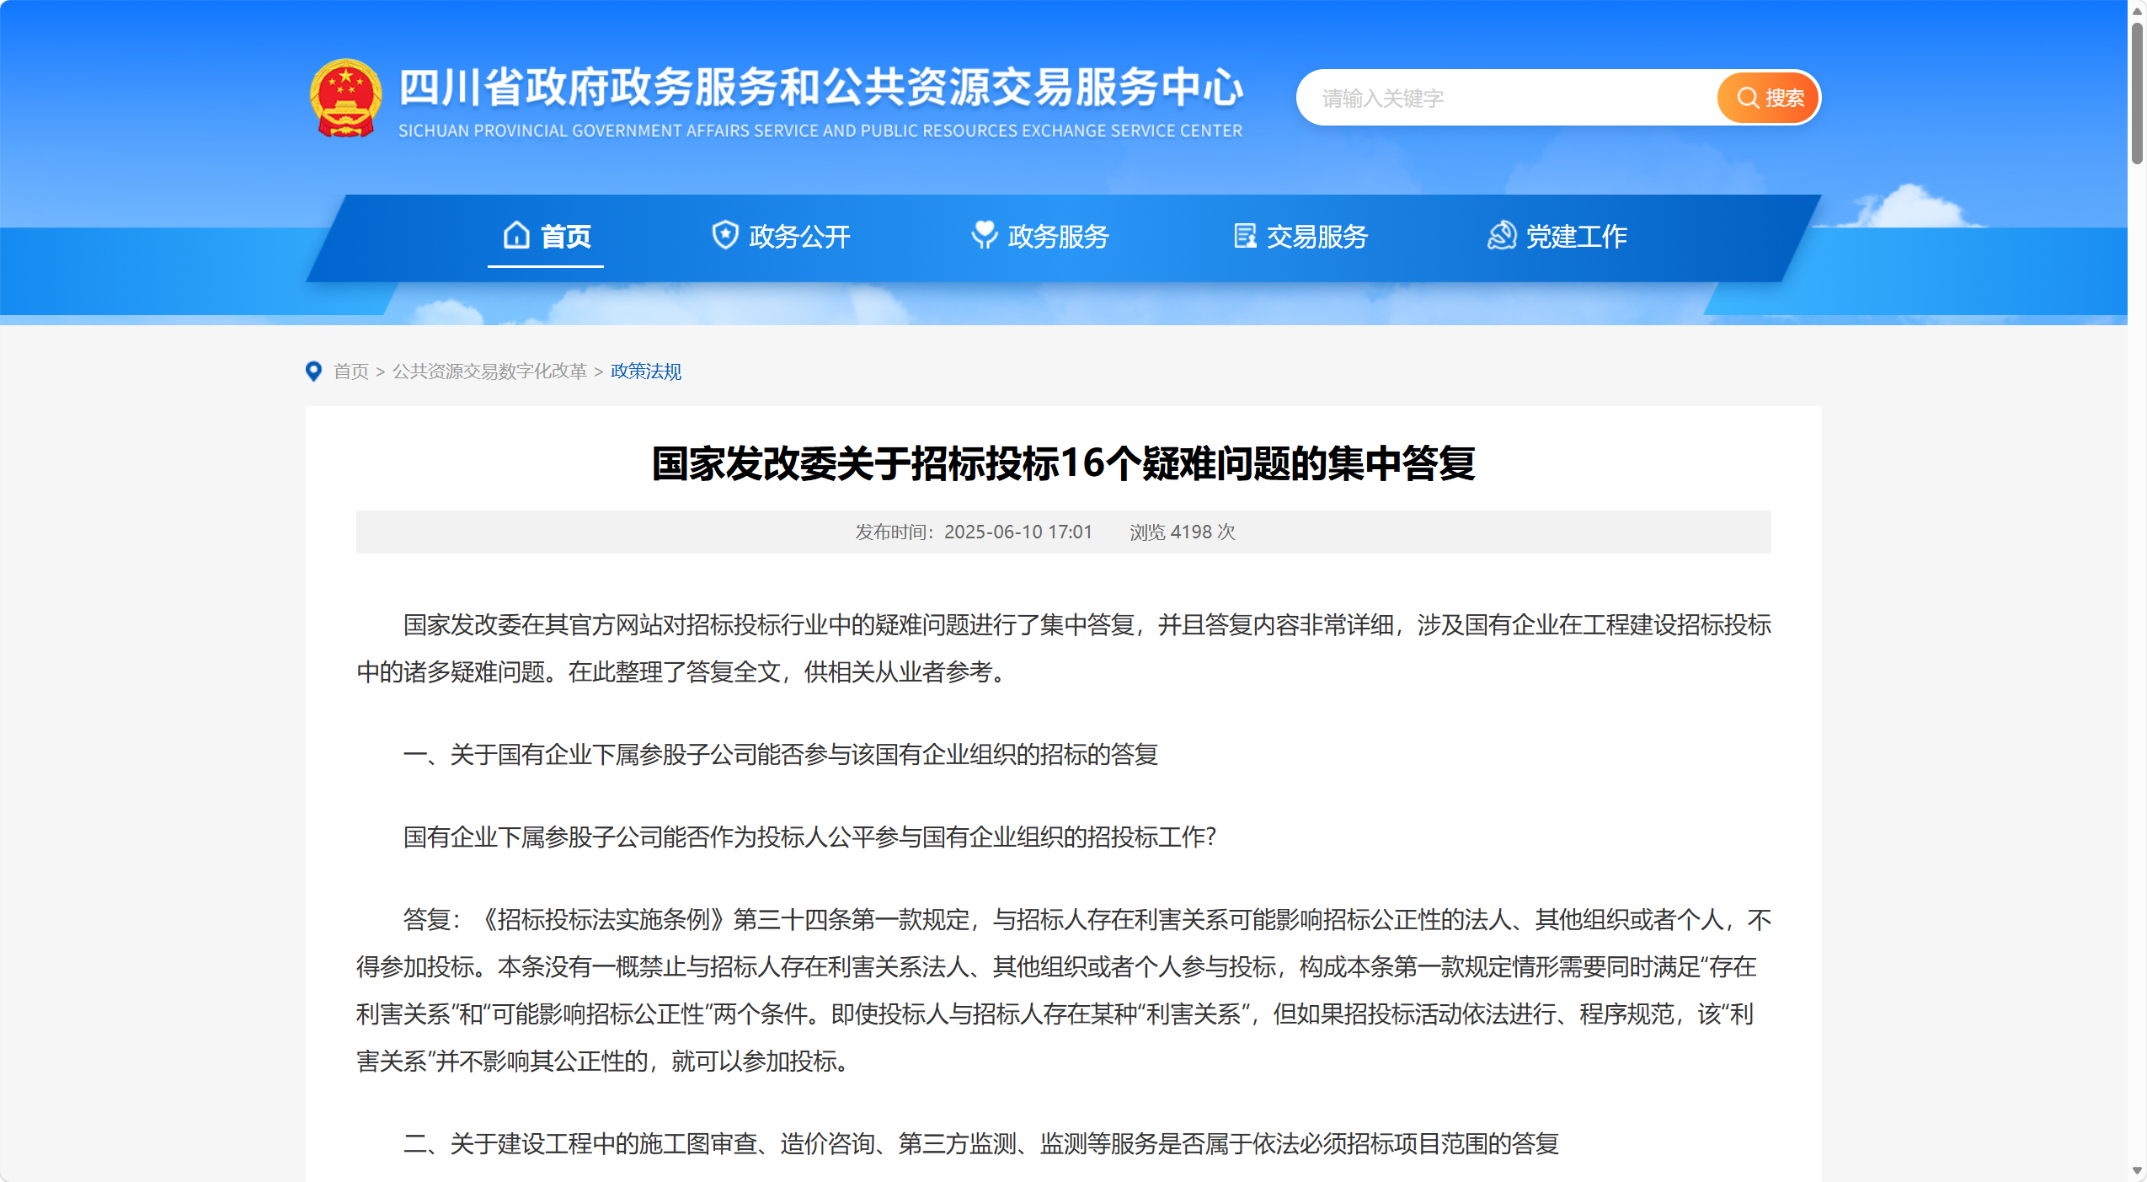
Task: Click the intro paragraph starting 国家发改委在其官方网站
Action: tap(1064, 649)
